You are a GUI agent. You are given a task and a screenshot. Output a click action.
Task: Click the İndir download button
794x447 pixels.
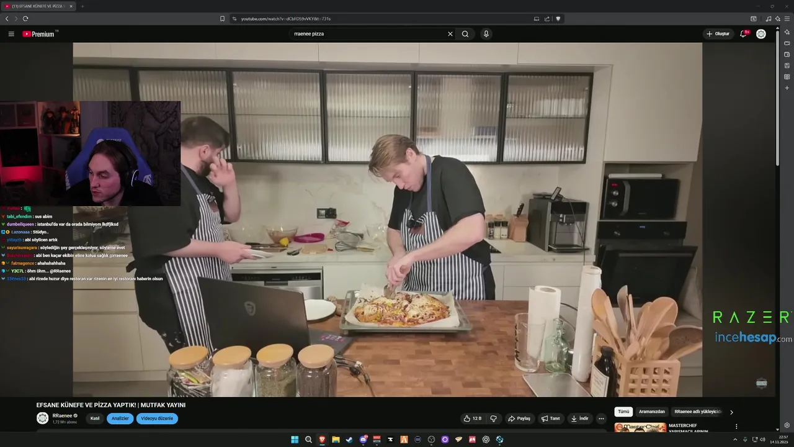click(580, 418)
